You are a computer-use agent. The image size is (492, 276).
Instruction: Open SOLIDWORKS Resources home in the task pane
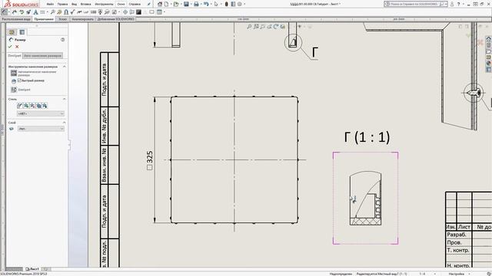tap(489, 39)
